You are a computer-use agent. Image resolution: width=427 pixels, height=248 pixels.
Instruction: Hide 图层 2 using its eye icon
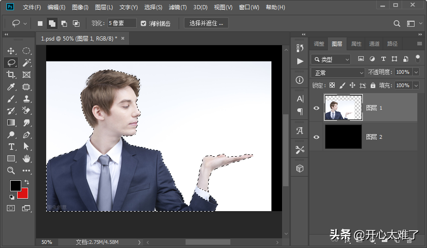tap(317, 137)
